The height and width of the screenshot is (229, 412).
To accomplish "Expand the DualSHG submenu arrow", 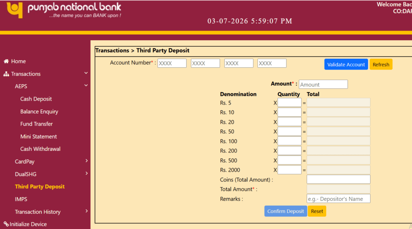I will pos(87,173).
